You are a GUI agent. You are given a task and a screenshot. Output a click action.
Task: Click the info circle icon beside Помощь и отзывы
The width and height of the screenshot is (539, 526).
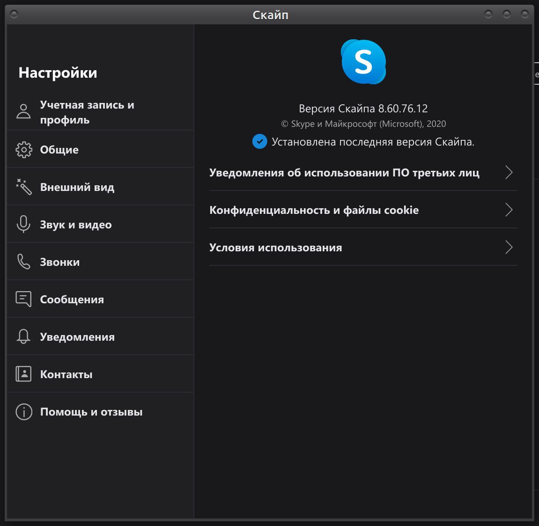tap(24, 412)
